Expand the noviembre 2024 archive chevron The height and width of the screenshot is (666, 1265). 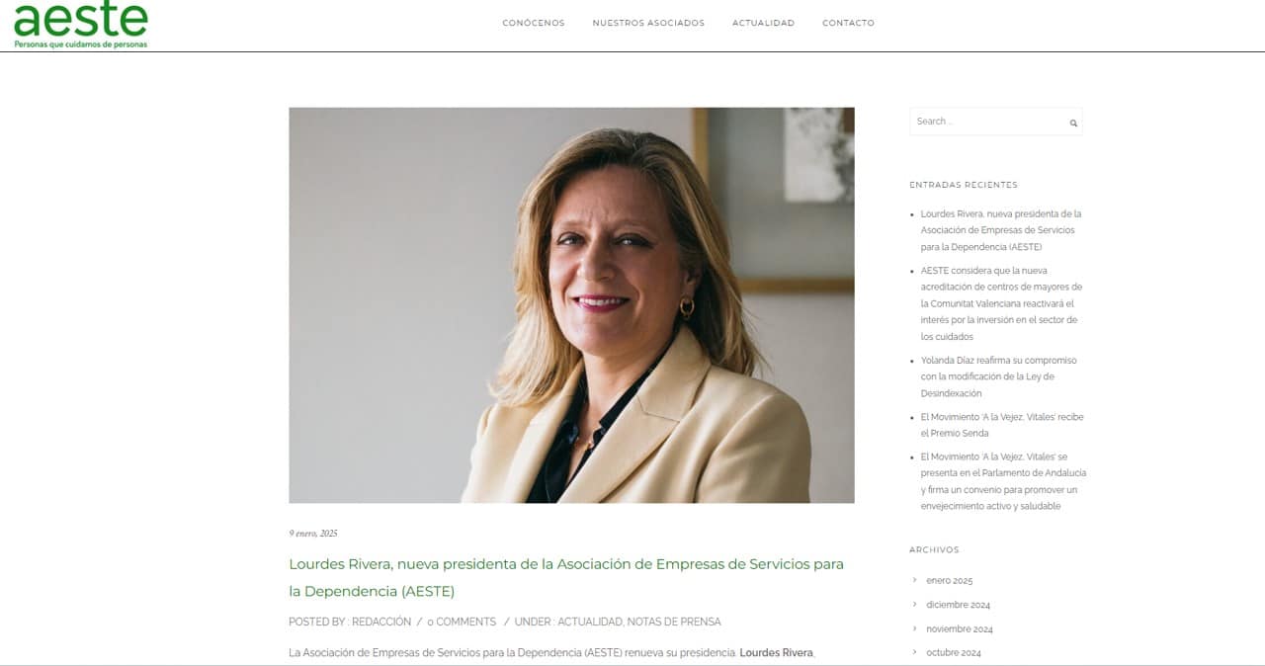pos(915,628)
